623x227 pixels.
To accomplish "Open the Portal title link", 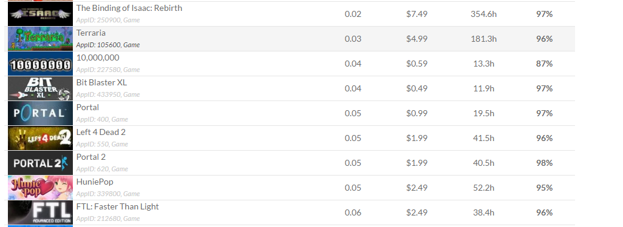I will coord(88,107).
